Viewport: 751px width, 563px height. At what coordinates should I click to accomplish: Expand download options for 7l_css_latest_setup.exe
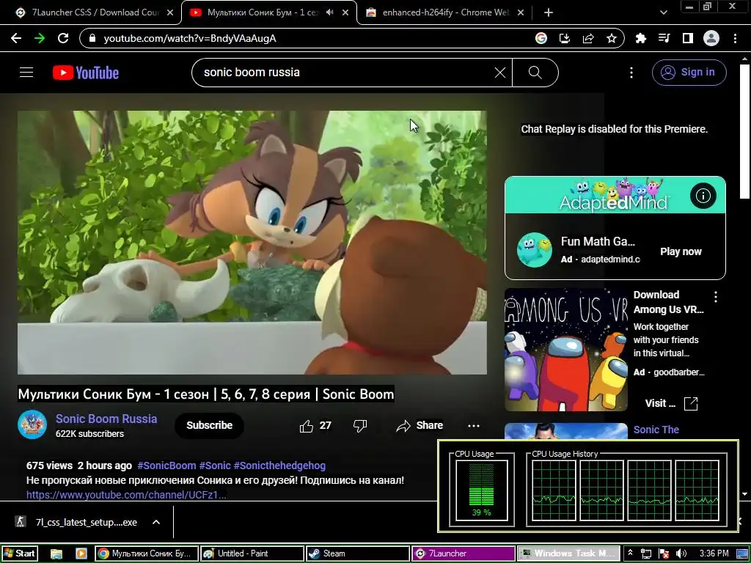coord(155,522)
